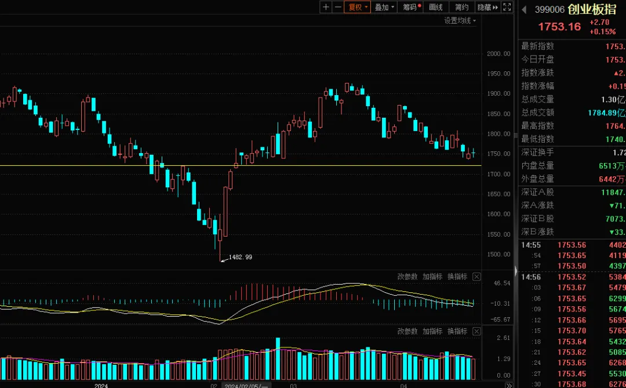Expand 设置均线 moving average settings

click(460, 20)
